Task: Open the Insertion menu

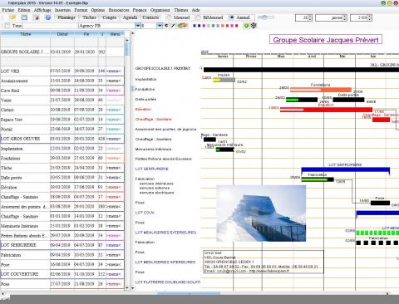Action: tap(62, 10)
